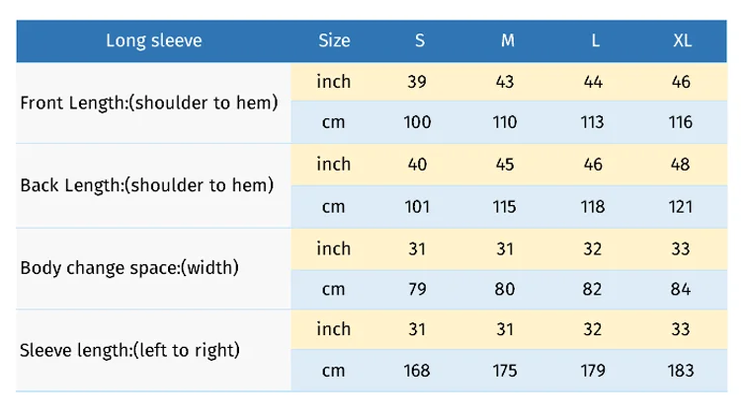The height and width of the screenshot is (417, 741).
Task: Click the 'Front Length:(shoulder to hem)' row label
Action: [x=149, y=102]
